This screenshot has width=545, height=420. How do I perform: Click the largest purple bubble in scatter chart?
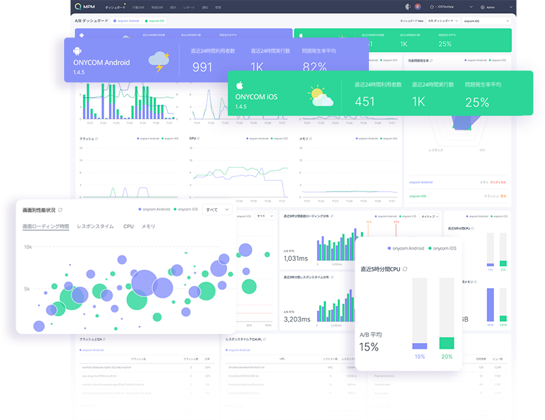coord(144,283)
